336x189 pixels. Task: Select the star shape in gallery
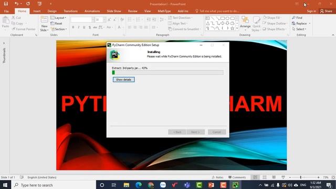point(232,28)
